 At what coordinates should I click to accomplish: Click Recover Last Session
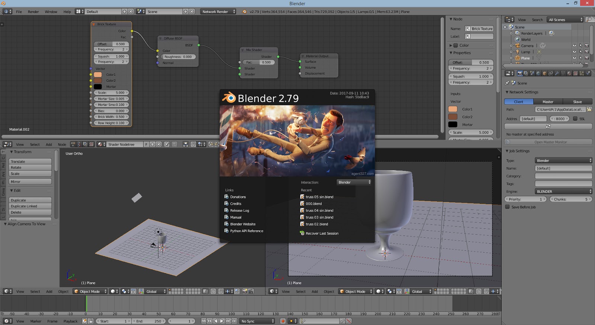point(322,234)
